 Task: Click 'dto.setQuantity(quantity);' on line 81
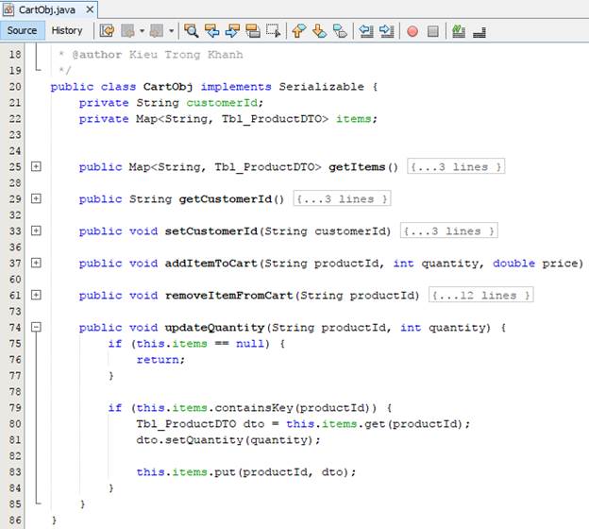point(228,440)
